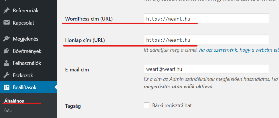Click the E-mail cím input field

206,69
